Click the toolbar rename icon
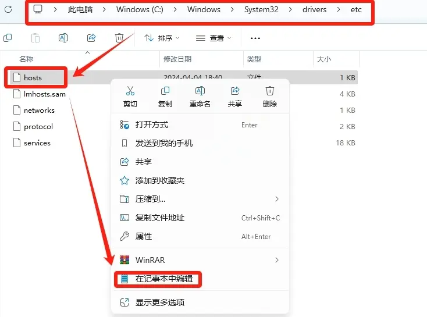427x317 pixels. (x=63, y=38)
